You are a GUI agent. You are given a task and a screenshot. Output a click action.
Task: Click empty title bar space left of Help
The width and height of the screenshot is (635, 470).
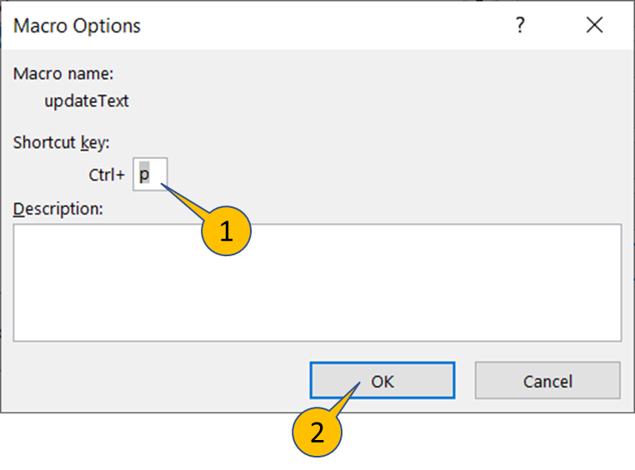point(333,26)
